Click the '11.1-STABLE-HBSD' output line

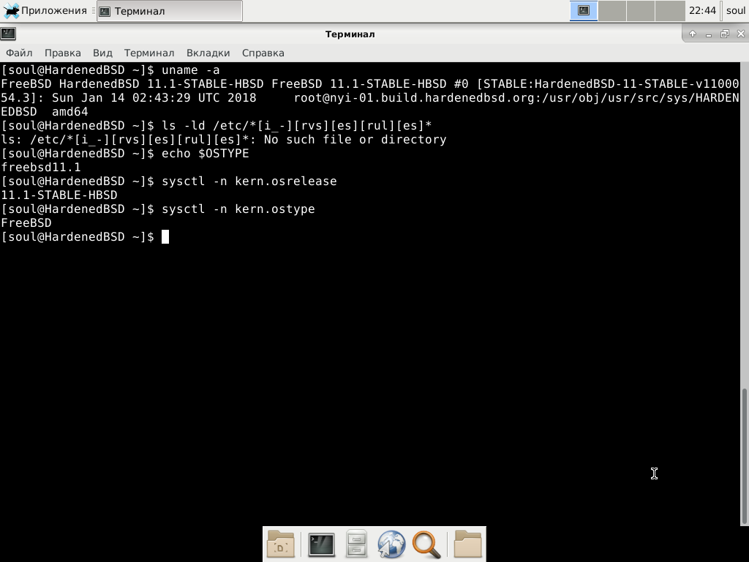click(59, 195)
